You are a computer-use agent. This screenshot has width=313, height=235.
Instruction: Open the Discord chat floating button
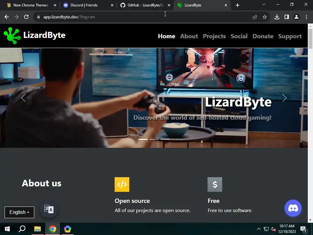coord(293,208)
